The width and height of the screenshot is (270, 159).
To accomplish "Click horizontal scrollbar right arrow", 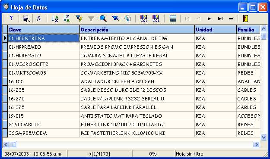I will (x=257, y=145).
